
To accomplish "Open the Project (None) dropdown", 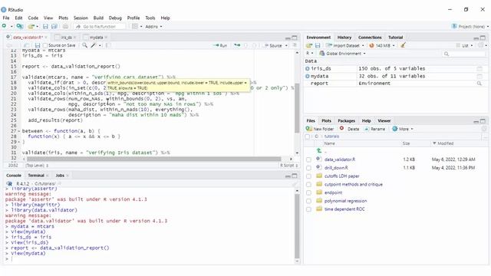I will 470,27.
